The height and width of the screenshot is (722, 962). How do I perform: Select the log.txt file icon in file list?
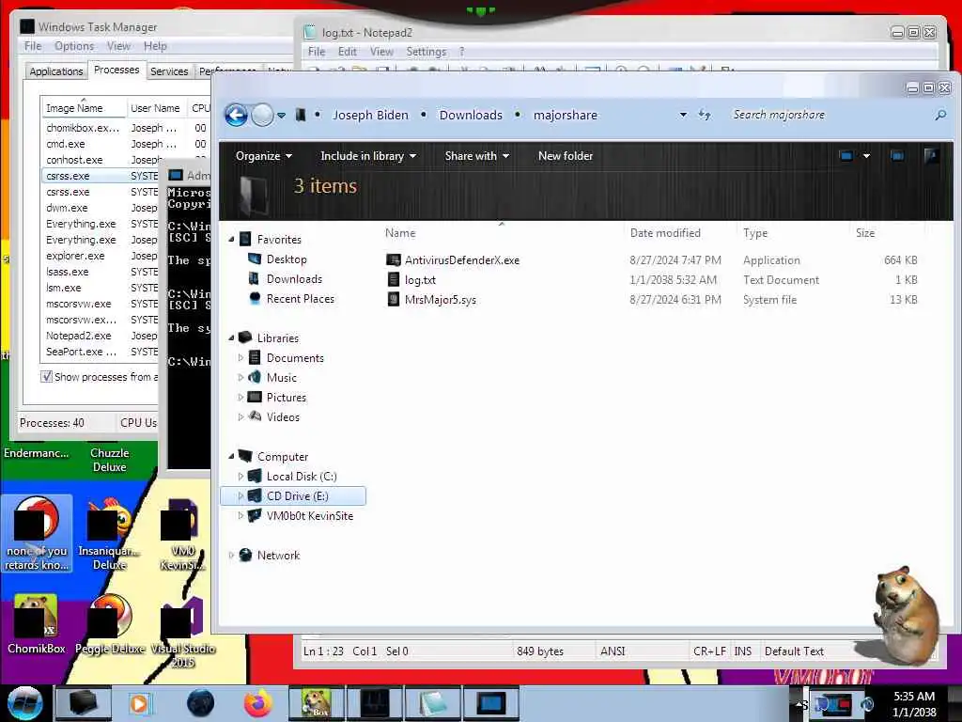(x=394, y=279)
